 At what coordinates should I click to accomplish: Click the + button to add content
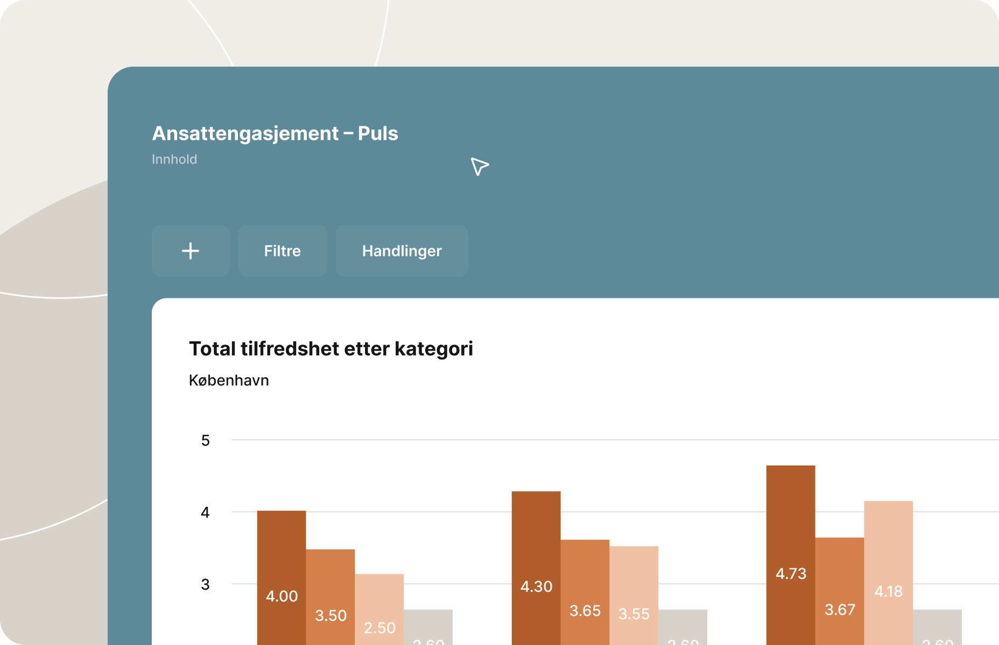click(x=190, y=250)
